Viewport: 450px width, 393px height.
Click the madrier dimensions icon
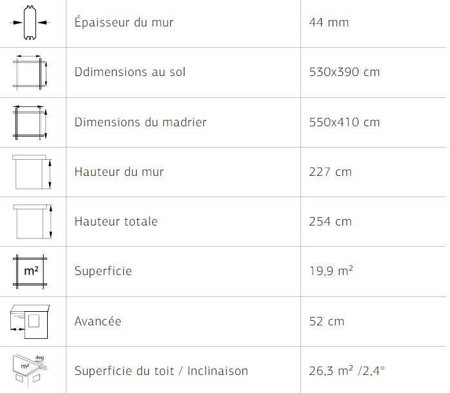coord(30,122)
